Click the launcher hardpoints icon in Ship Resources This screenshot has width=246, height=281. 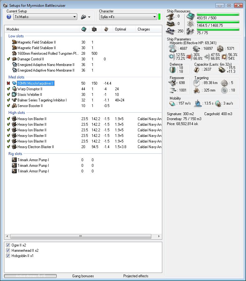click(x=170, y=23)
